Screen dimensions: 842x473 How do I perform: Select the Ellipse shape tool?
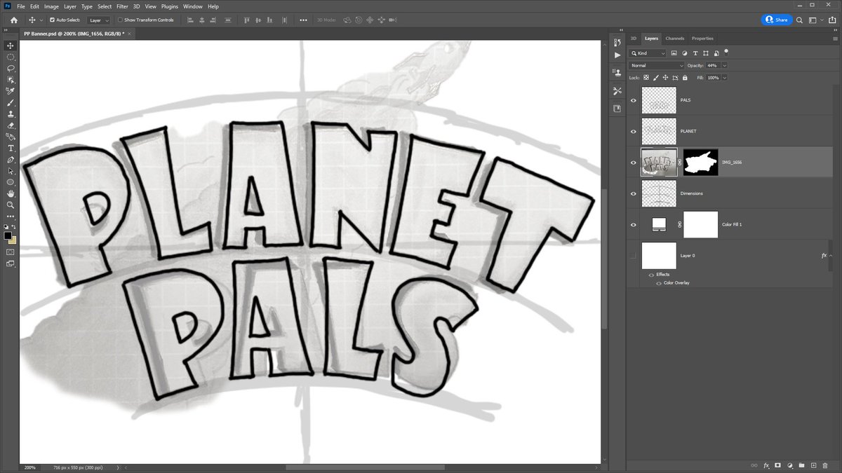11,182
